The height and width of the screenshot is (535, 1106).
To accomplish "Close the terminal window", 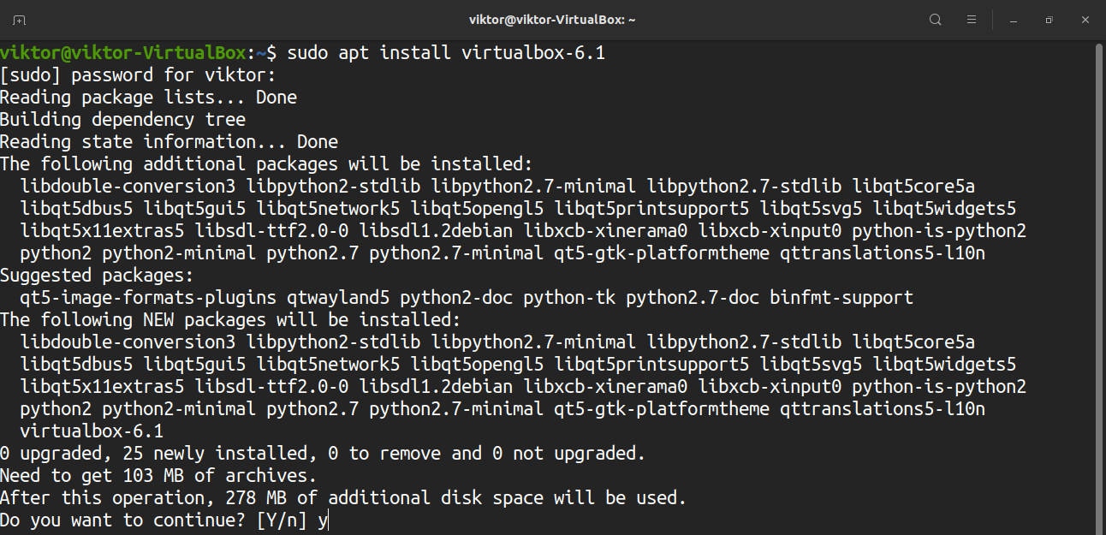I will coord(1085,19).
